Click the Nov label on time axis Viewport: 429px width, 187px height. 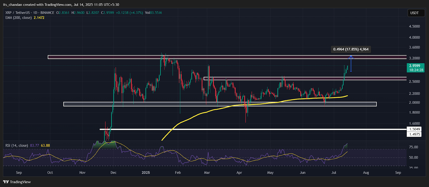coord(82,173)
